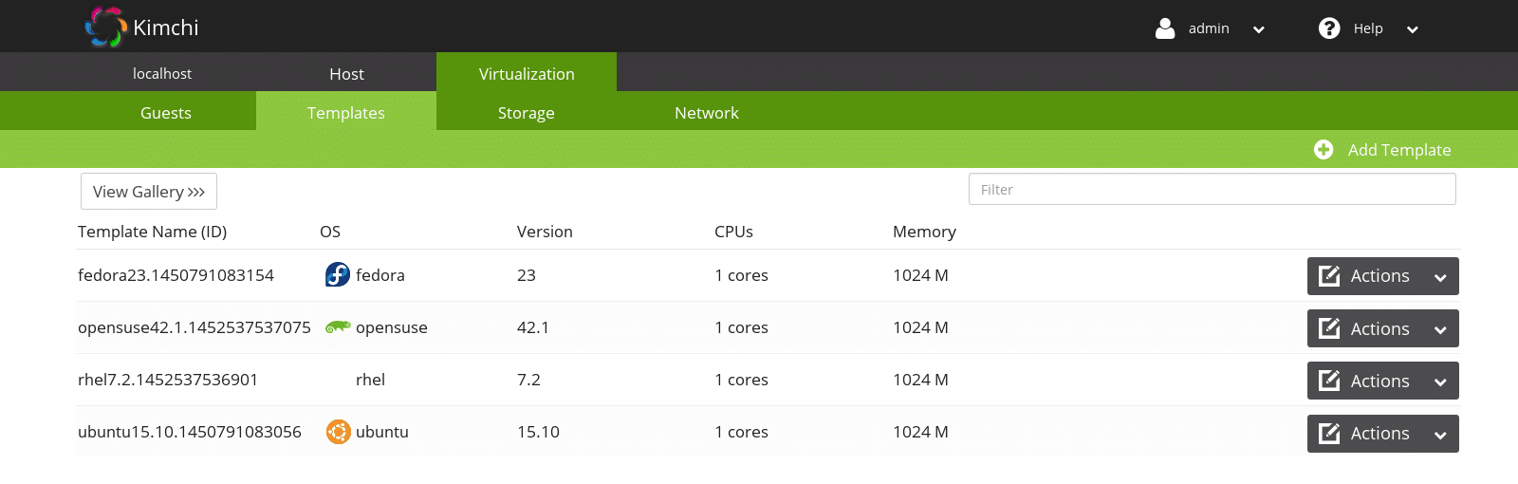
Task: Click version 42.1 cell
Action: 533,327
